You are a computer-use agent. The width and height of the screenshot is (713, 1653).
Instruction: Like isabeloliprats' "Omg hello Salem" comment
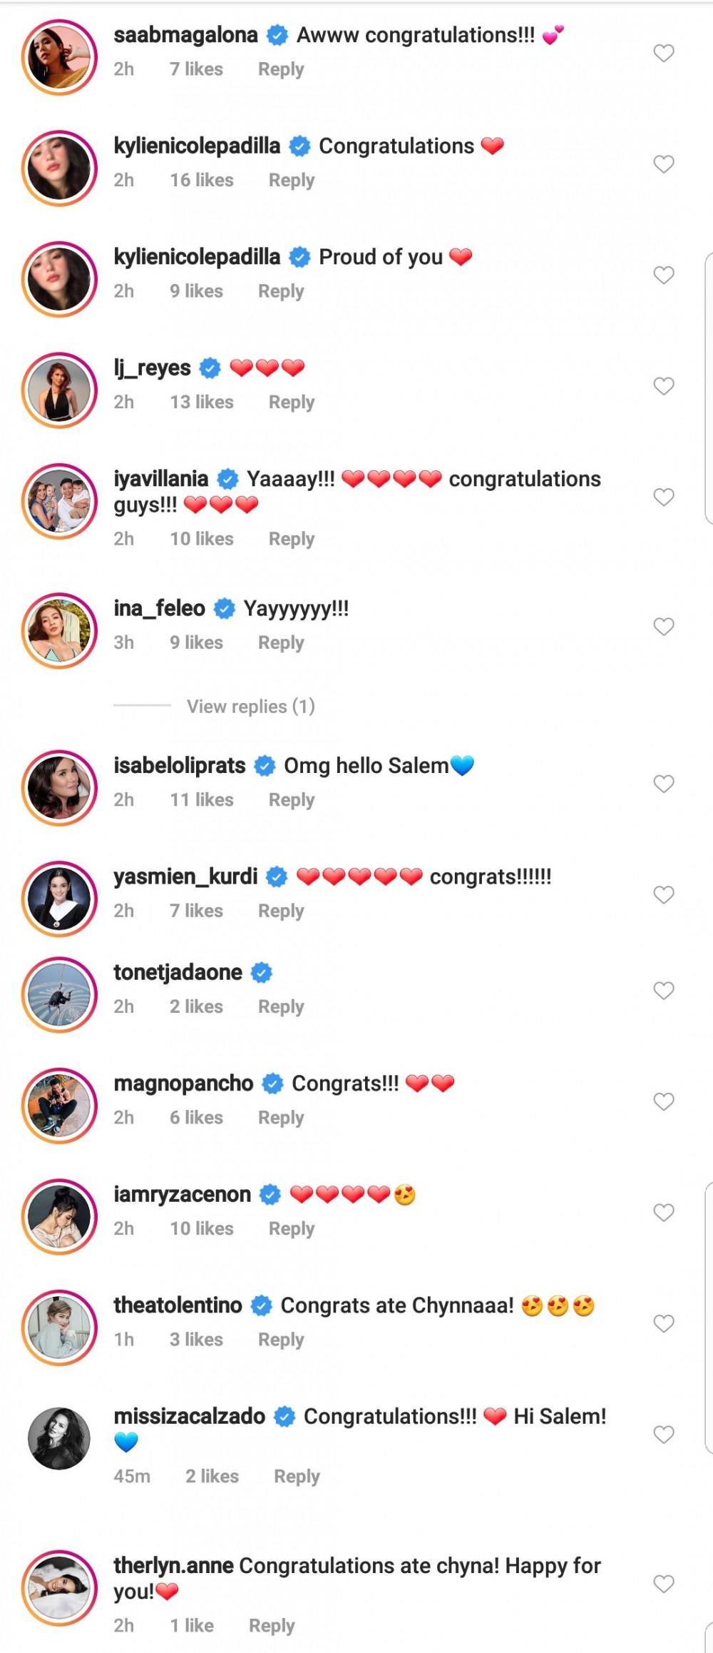pyautogui.click(x=664, y=784)
